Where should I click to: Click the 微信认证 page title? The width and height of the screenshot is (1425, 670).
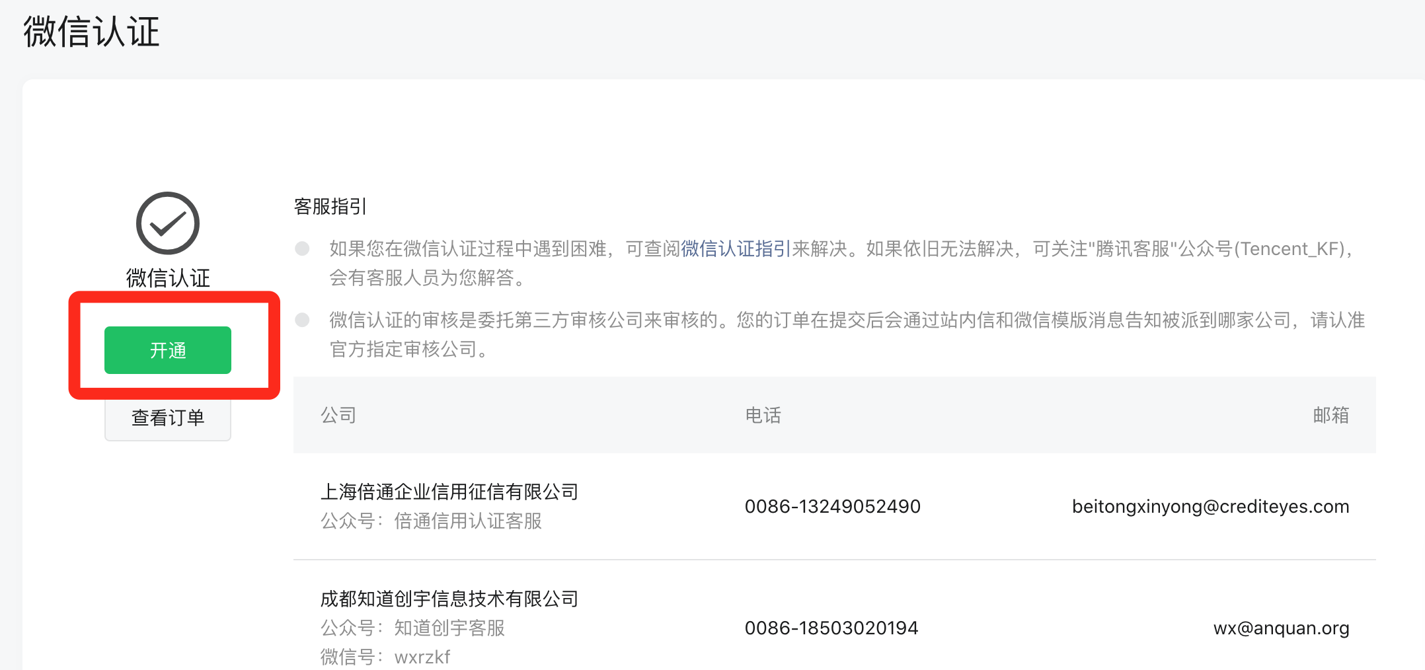(92, 32)
